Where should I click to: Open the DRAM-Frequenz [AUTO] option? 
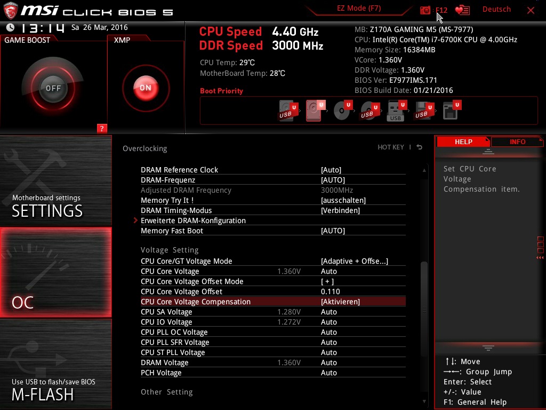pos(273,180)
